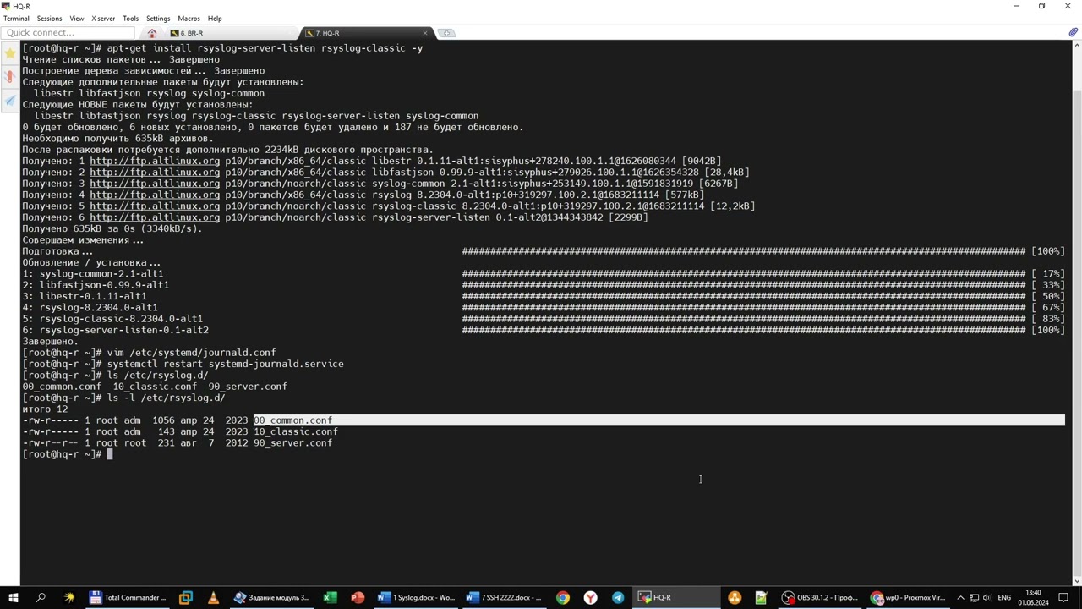Click highlighted 00_common.conf in listing

[292, 420]
